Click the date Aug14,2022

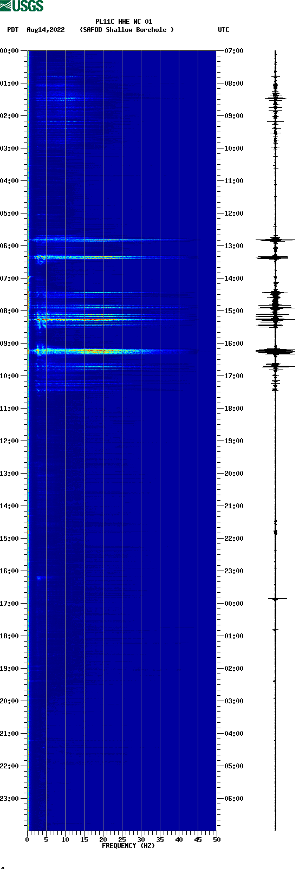point(45,30)
